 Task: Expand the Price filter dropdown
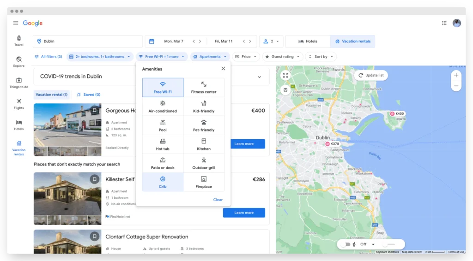246,57
